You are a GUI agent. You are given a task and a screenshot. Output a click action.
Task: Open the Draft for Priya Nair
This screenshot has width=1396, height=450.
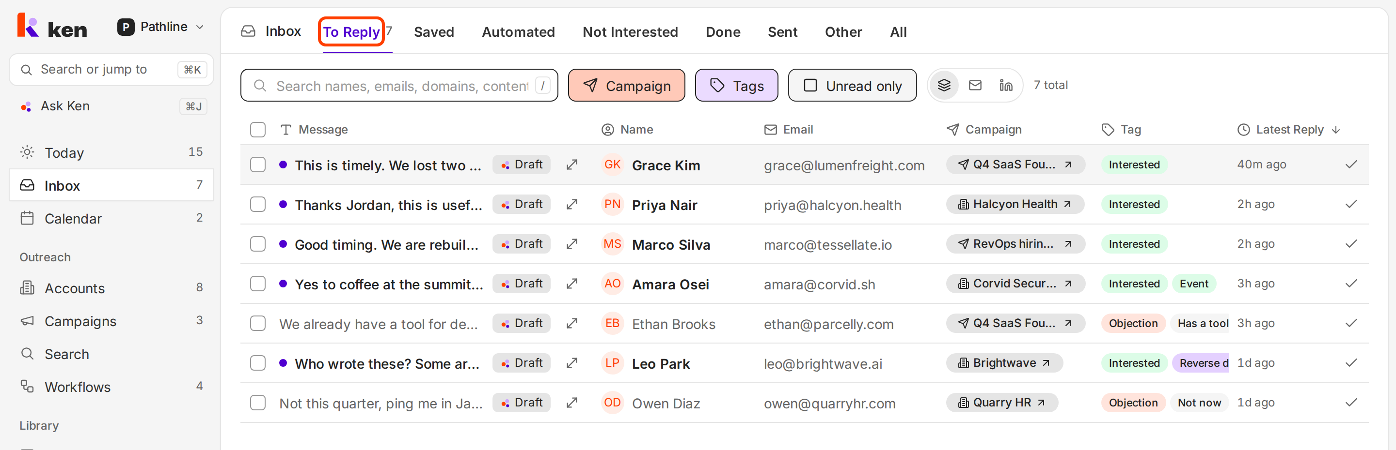(x=522, y=205)
